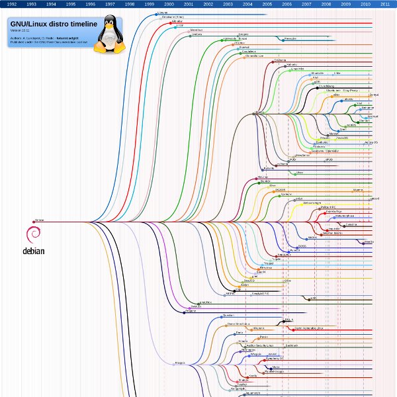Viewport: 397px width, 397px height.
Task: Click the CrunchBang black node dot
Action: point(317,88)
